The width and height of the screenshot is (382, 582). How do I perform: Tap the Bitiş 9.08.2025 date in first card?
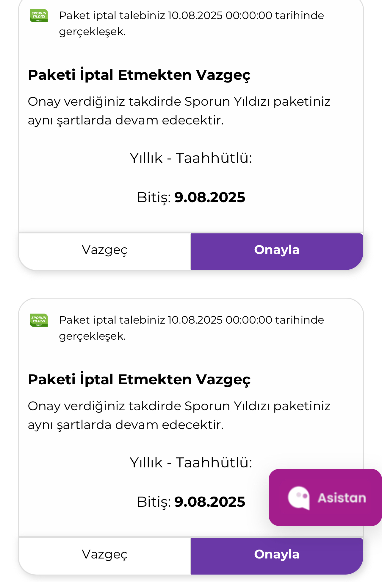pyautogui.click(x=191, y=198)
